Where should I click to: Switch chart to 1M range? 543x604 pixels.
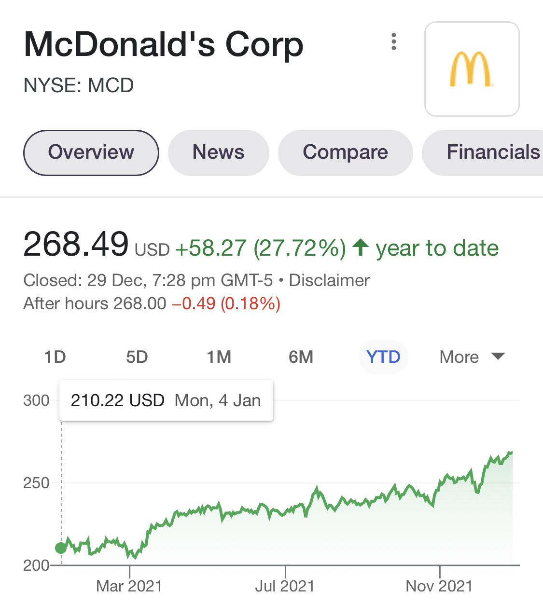[x=219, y=357]
